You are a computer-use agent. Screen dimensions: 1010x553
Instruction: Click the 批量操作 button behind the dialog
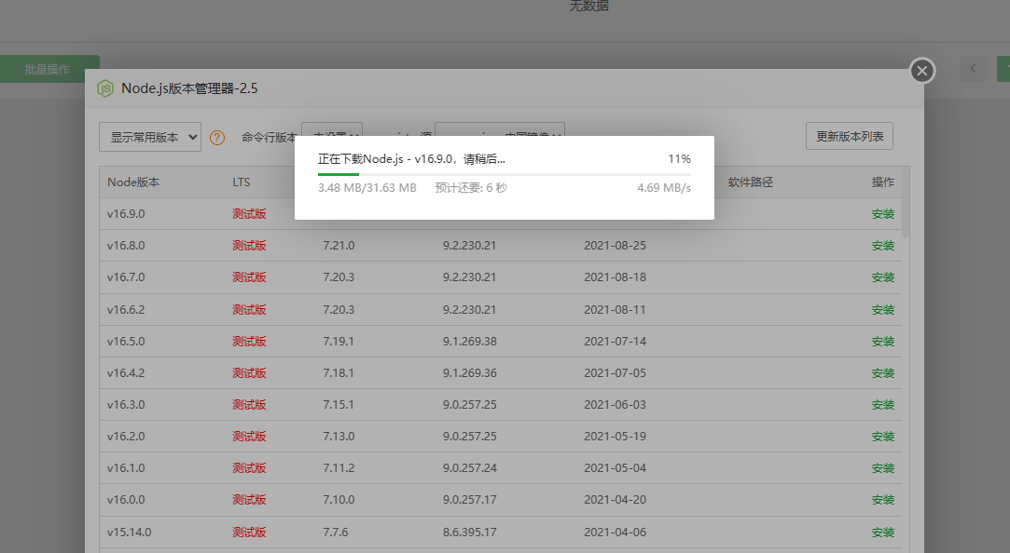47,70
